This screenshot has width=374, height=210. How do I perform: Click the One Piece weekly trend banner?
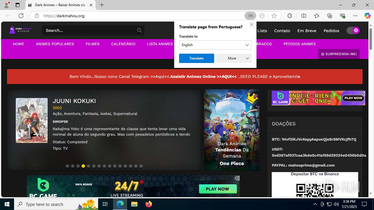pos(232,130)
